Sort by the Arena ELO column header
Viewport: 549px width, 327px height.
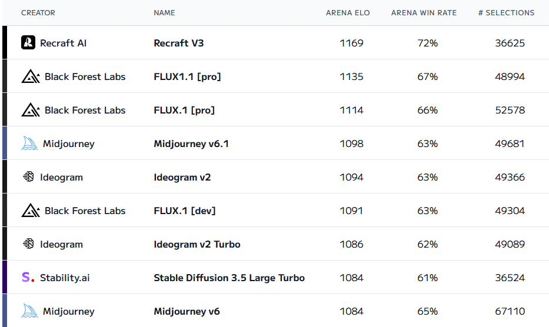click(x=348, y=13)
